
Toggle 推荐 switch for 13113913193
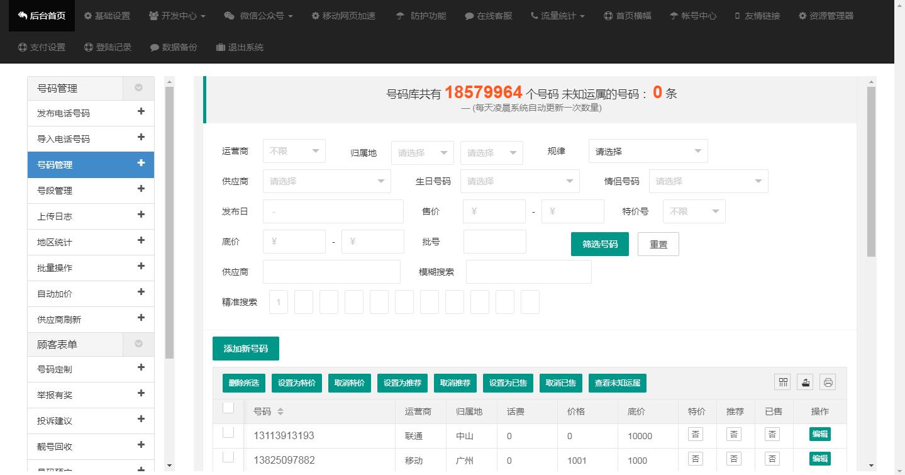tap(734, 434)
